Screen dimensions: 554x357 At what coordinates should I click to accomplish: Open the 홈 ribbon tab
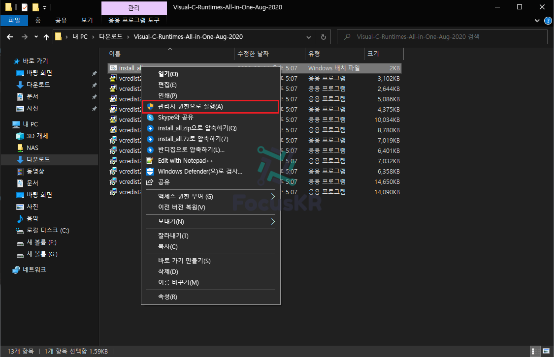click(38, 20)
